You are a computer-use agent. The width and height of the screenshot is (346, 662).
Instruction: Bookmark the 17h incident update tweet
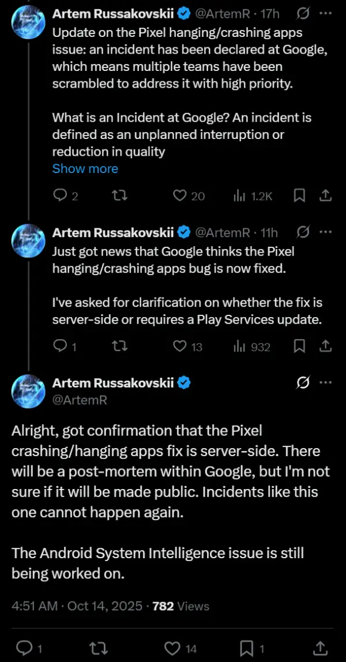tap(299, 196)
